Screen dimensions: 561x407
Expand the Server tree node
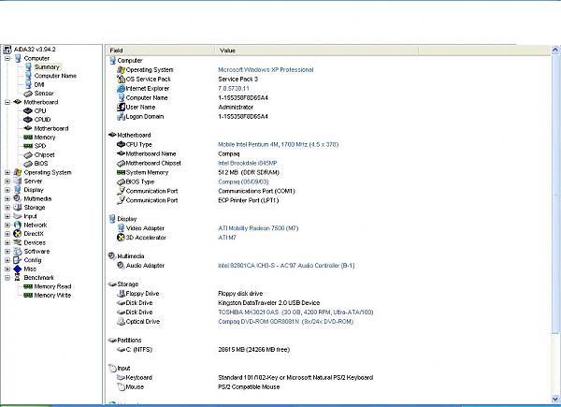point(7,182)
